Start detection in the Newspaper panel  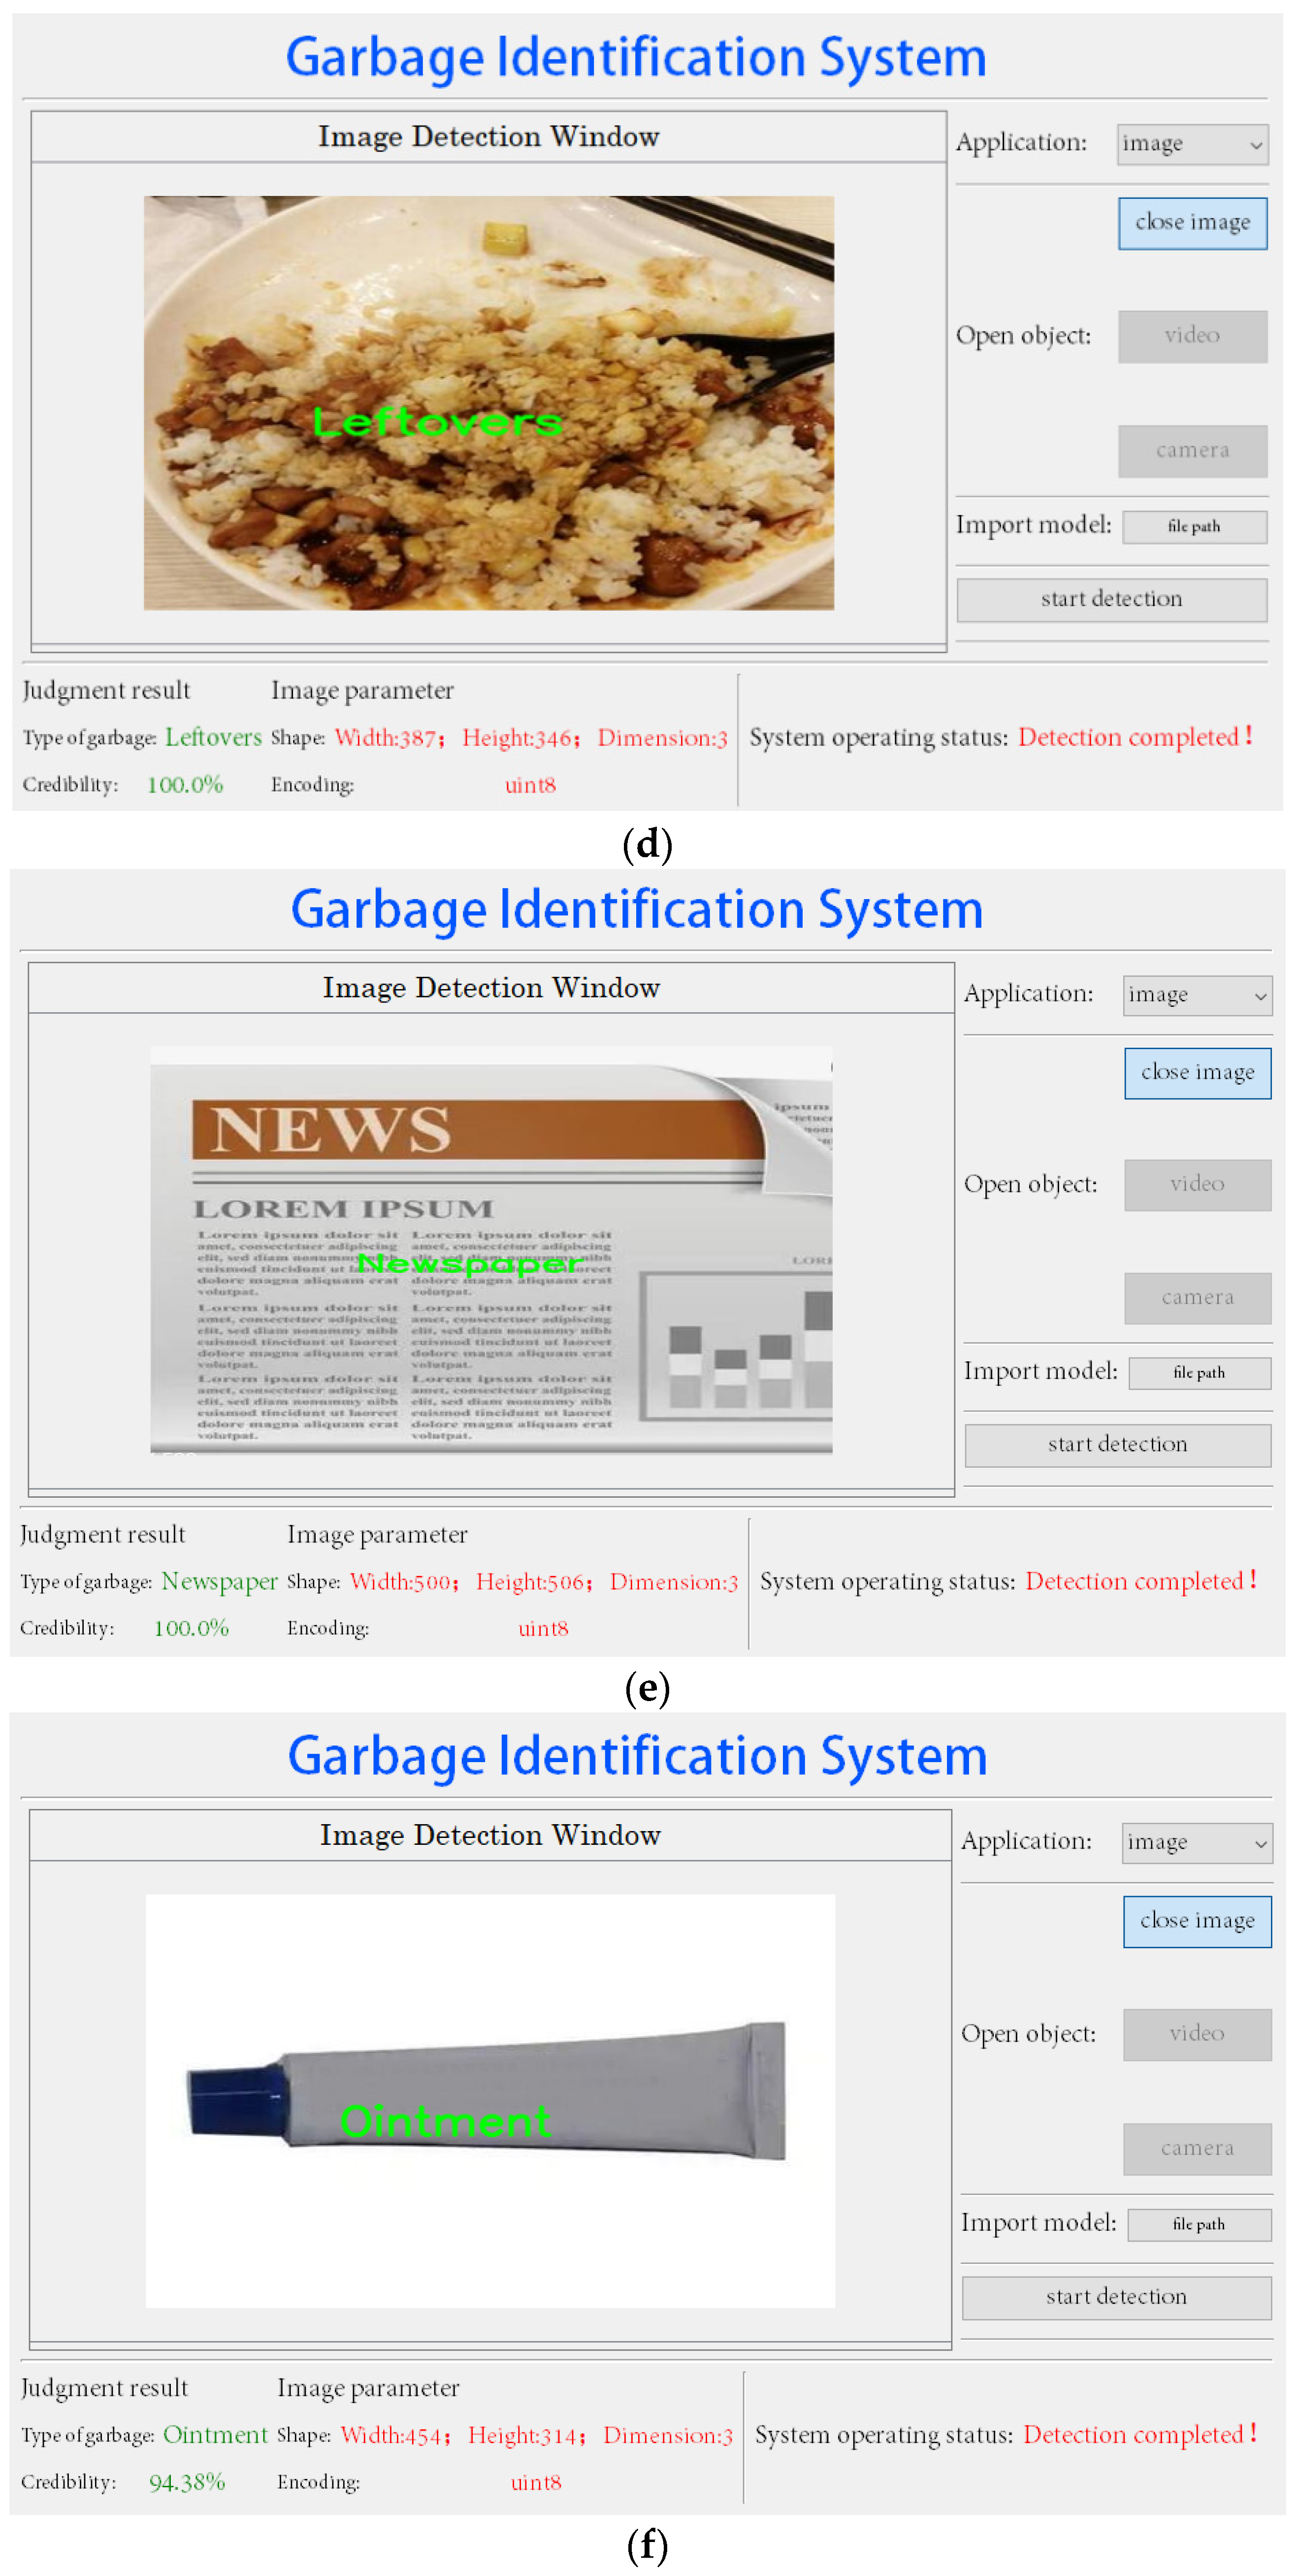(x=1116, y=1444)
